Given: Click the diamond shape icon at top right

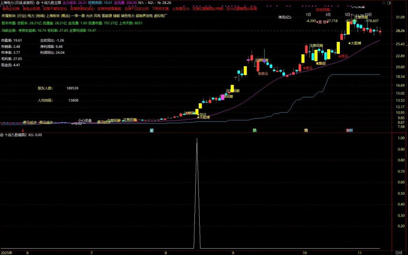Looking at the screenshot, I should (x=384, y=3).
